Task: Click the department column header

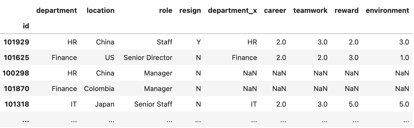Action: [x=56, y=10]
